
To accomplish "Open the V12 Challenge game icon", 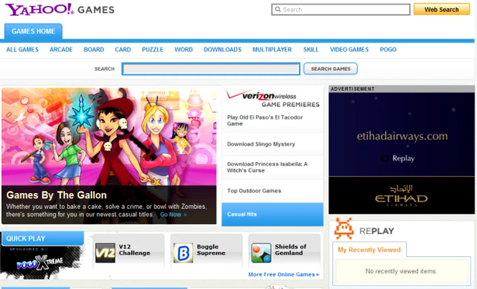I will pyautogui.click(x=105, y=253).
